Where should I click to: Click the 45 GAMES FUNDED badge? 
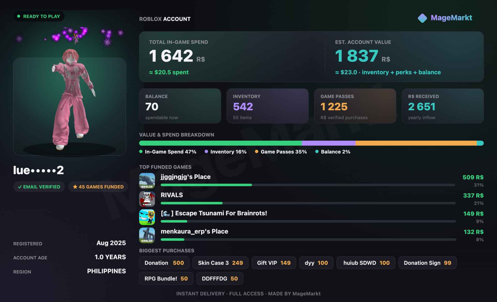pyautogui.click(x=98, y=187)
